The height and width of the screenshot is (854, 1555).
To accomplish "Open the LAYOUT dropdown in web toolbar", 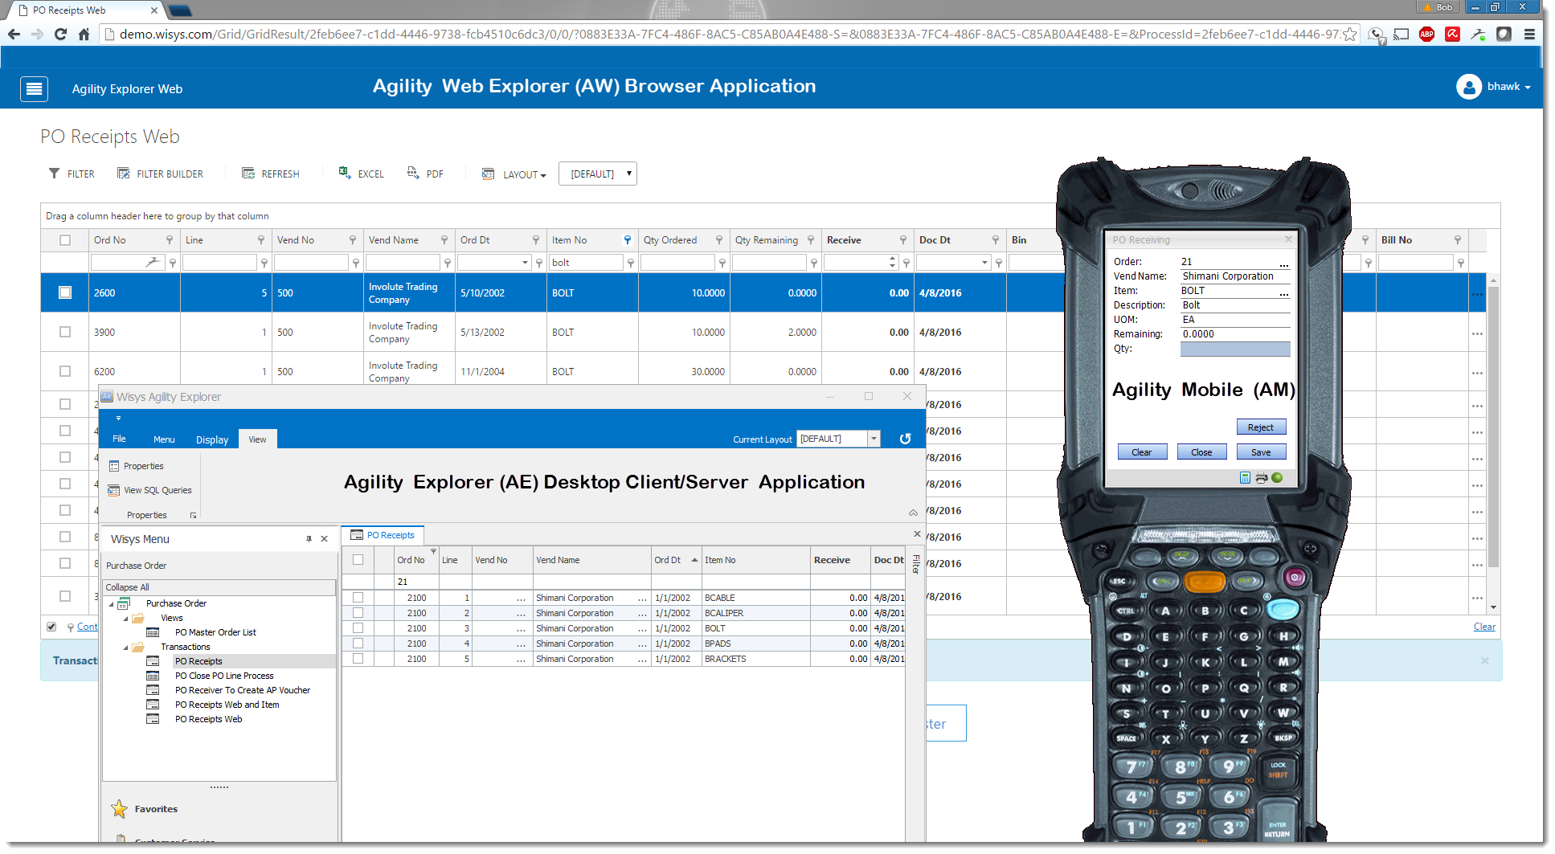I will pos(514,174).
